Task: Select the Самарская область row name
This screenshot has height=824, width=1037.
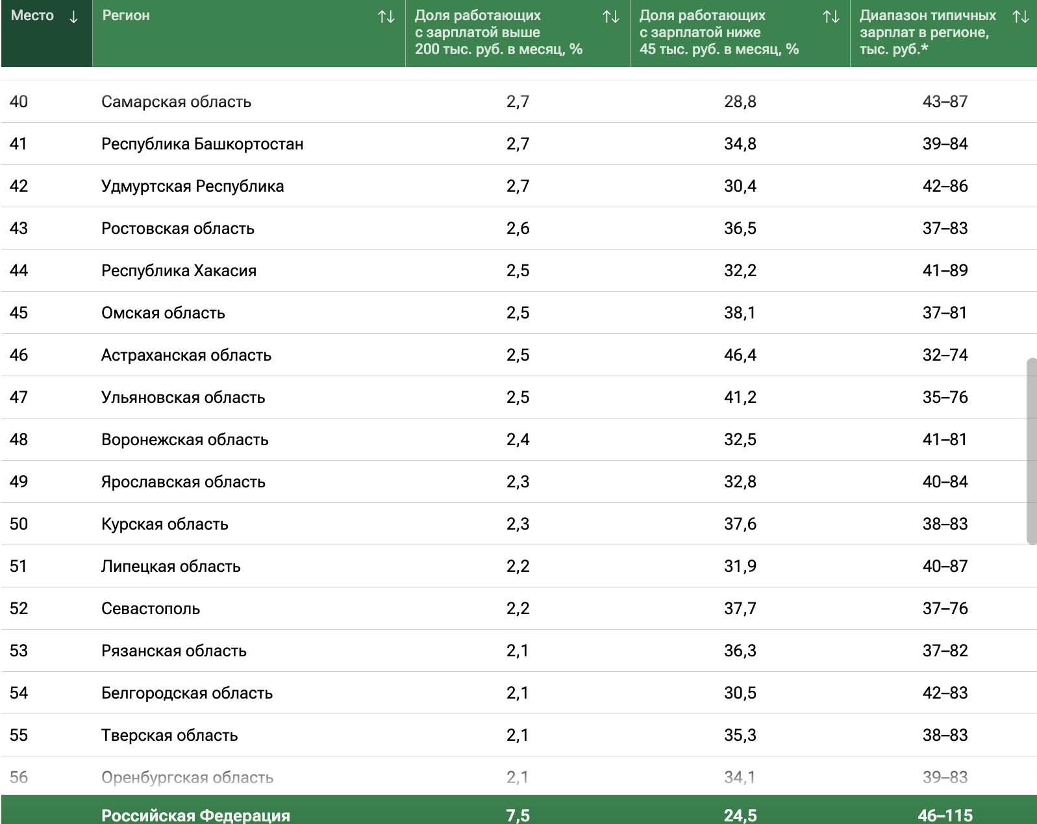Action: pos(176,102)
